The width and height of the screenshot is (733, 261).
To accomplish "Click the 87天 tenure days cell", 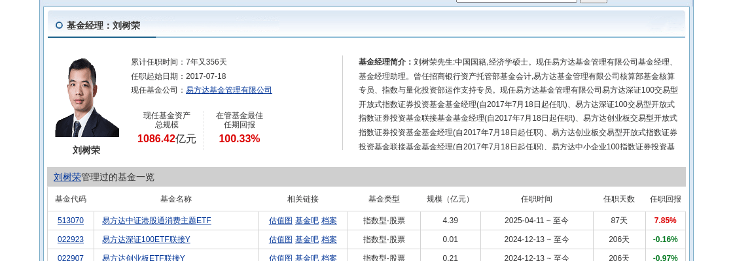I will (619, 221).
